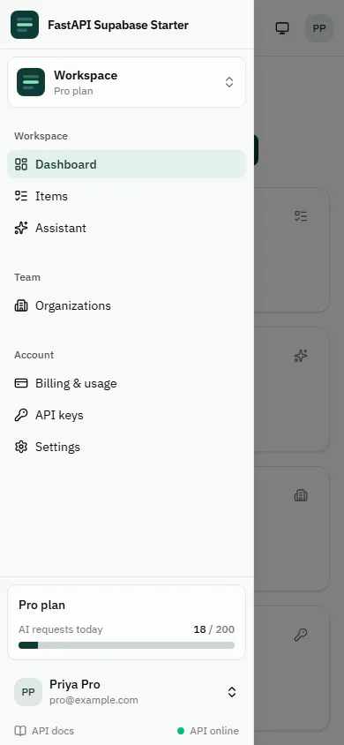Open the API docs link

[44, 731]
